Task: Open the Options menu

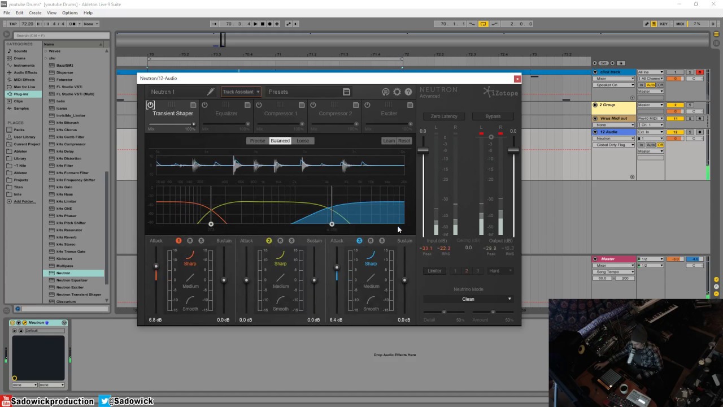Action: click(x=70, y=12)
